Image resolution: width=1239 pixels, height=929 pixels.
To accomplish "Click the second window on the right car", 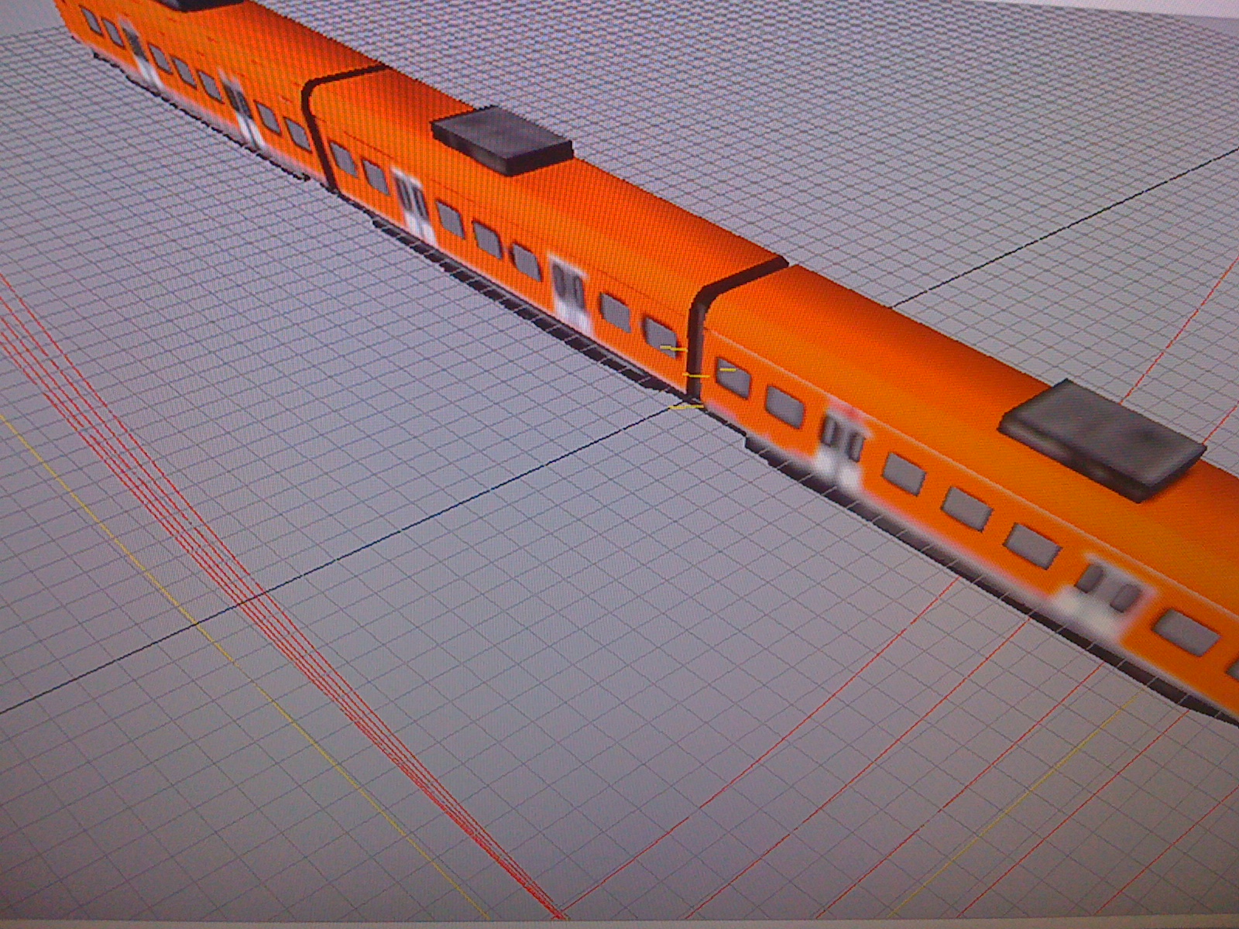I will coord(784,406).
